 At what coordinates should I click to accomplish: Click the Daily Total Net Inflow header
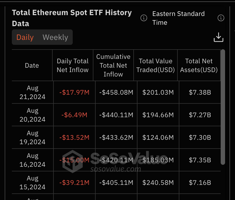pos(73,65)
